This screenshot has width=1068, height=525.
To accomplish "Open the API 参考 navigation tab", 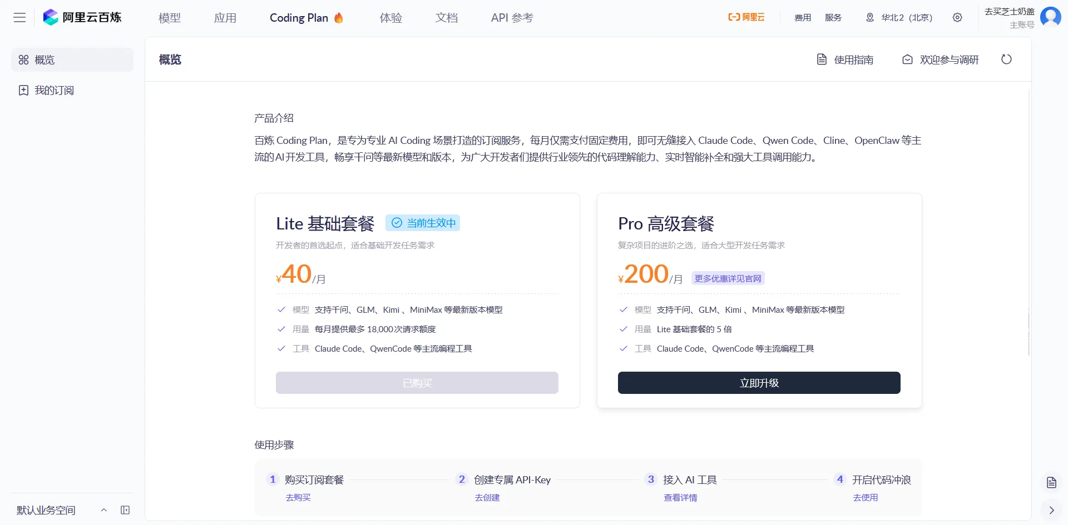I will pos(512,18).
